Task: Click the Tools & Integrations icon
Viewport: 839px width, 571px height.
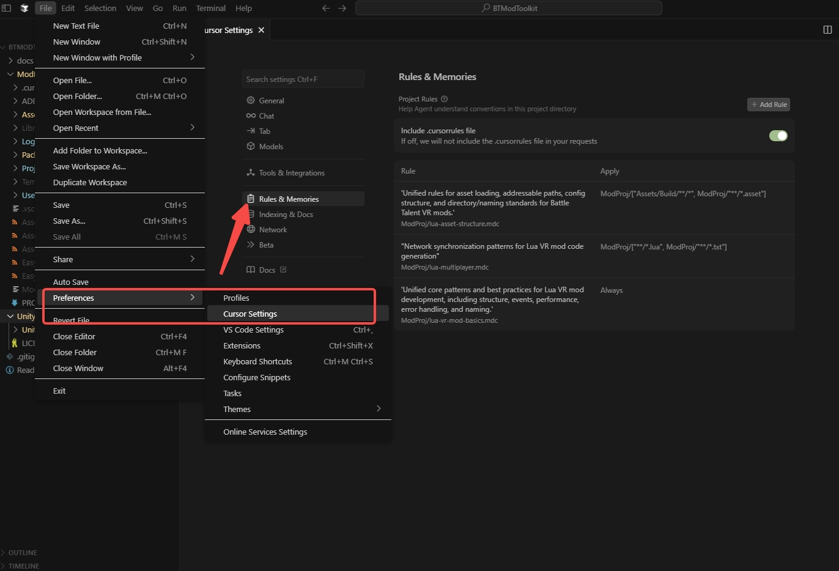Action: point(251,172)
